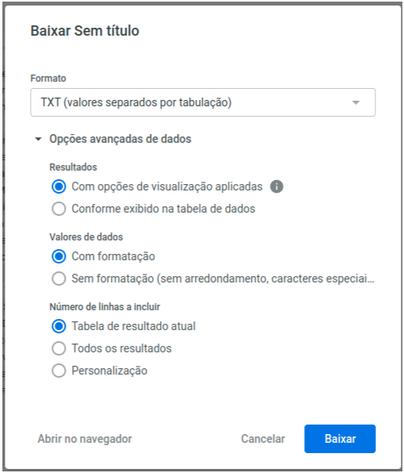Click the TXT format combo box field
Viewport: 404px width, 473px height.
point(203,102)
